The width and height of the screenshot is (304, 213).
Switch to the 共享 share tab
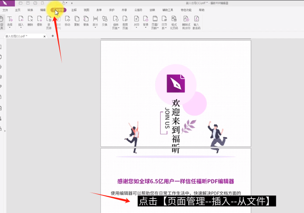pos(124,10)
